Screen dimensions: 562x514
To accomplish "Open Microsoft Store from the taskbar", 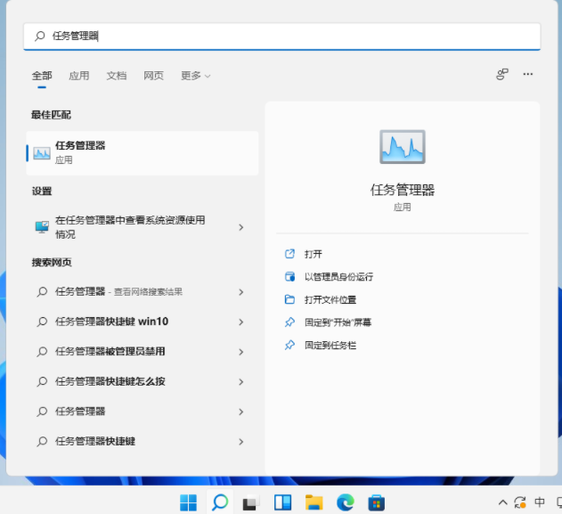I will tap(376, 502).
